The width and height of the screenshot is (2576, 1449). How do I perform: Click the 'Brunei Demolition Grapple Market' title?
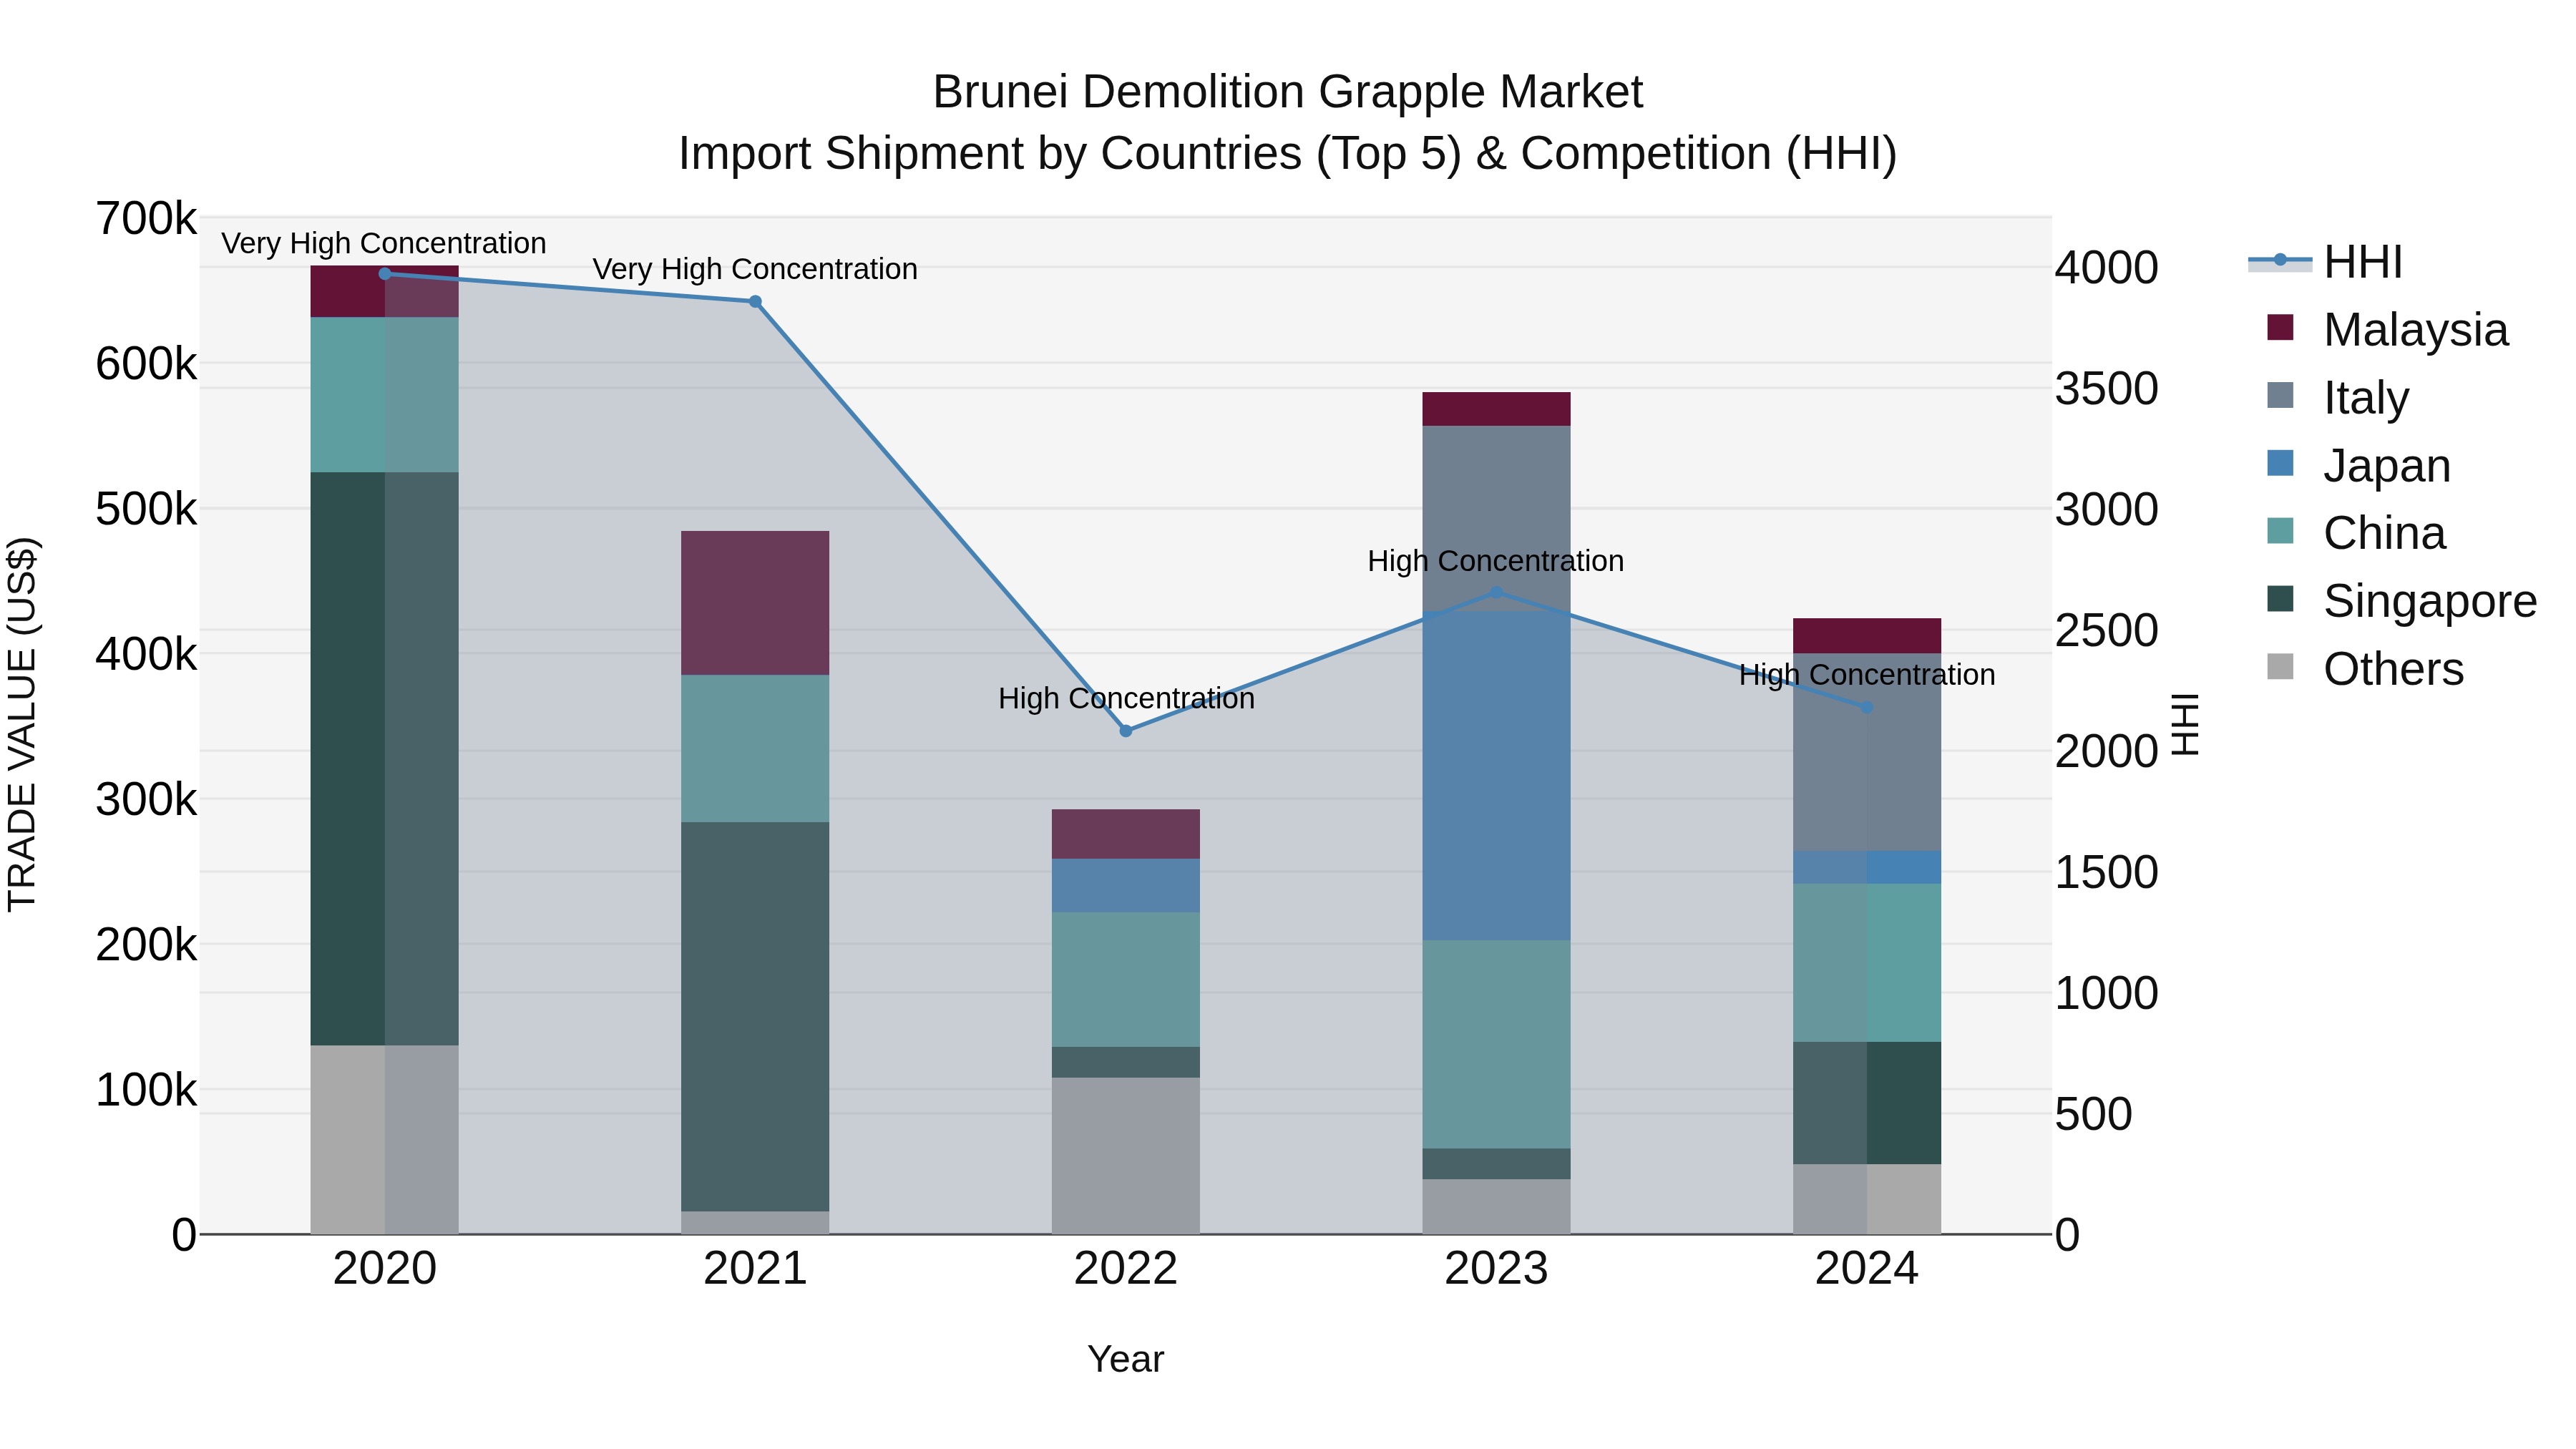click(1288, 92)
